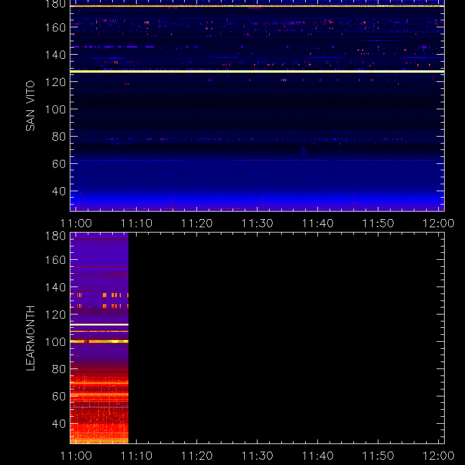
Task: Click the 11:10 time label under Learmonth plot
Action: pos(137,456)
